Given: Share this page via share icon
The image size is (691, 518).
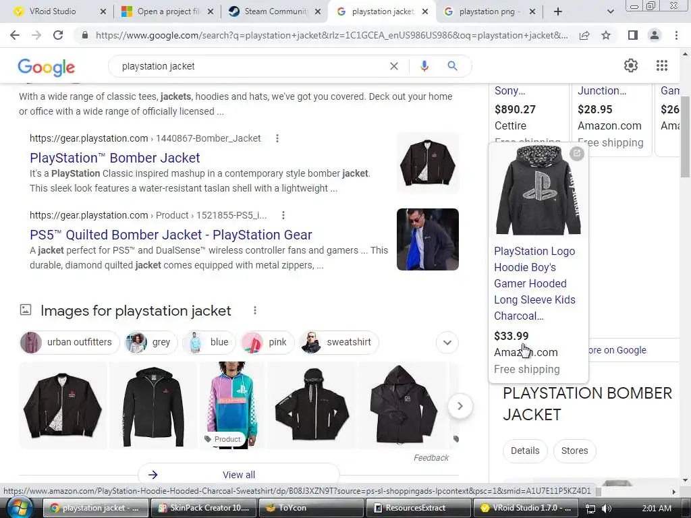Looking at the screenshot, I should (x=584, y=35).
